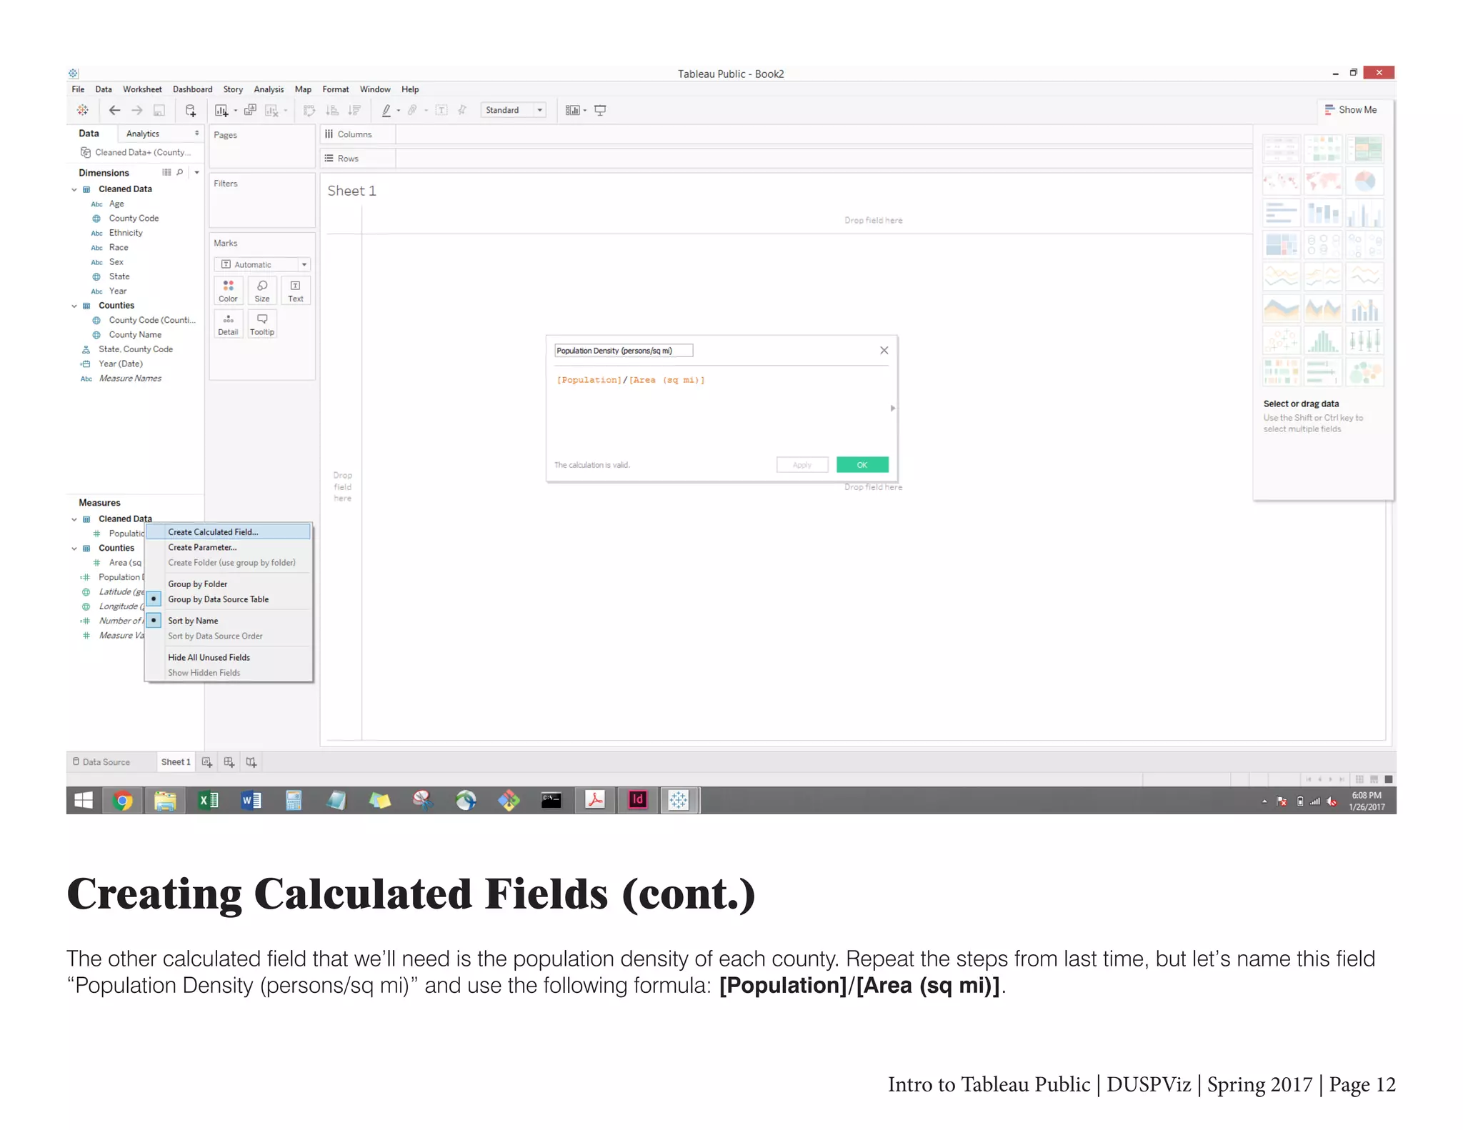Open Excel from the Windows taskbar
Viewport: 1463px width, 1130px height.
pyautogui.click(x=209, y=801)
